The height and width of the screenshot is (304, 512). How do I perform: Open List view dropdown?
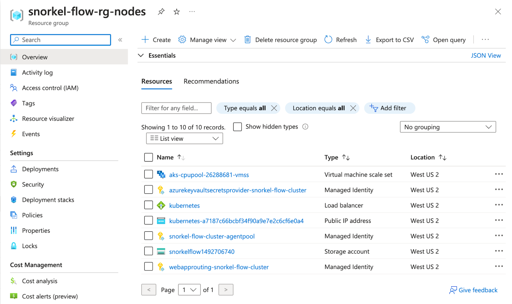[184, 138]
